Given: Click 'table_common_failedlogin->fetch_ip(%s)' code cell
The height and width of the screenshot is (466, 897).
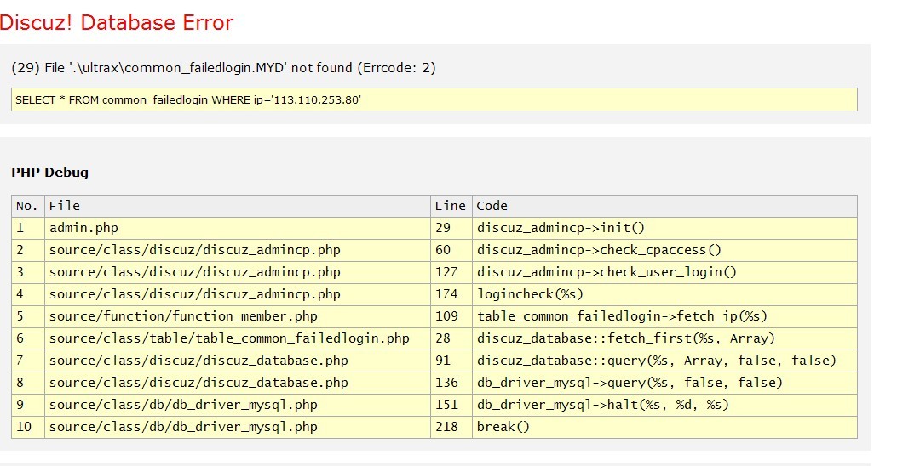Looking at the screenshot, I should pos(664,317).
